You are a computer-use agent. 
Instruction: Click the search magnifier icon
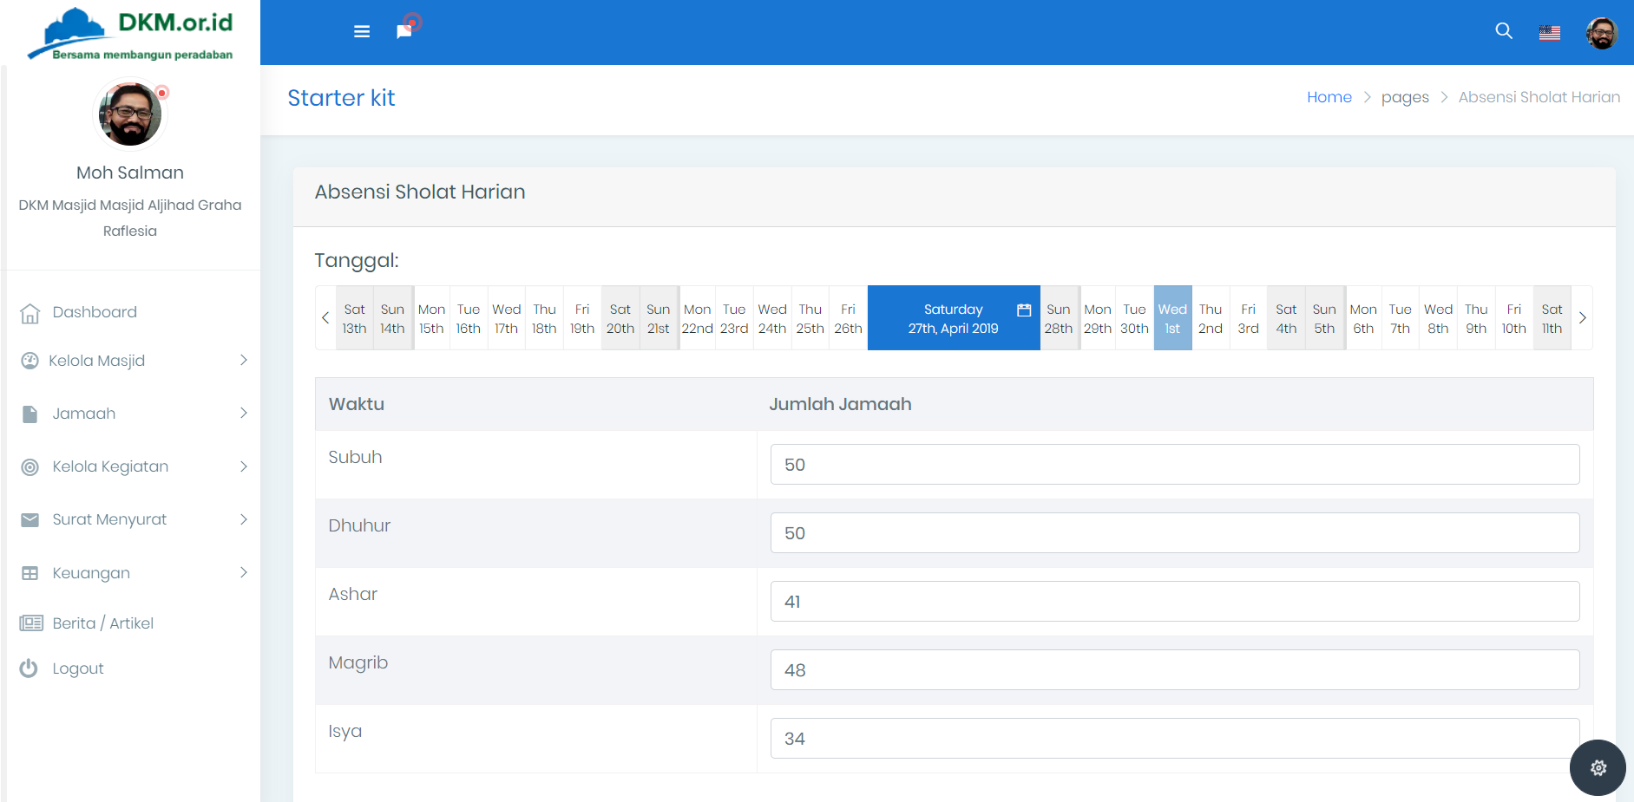pyautogui.click(x=1504, y=31)
